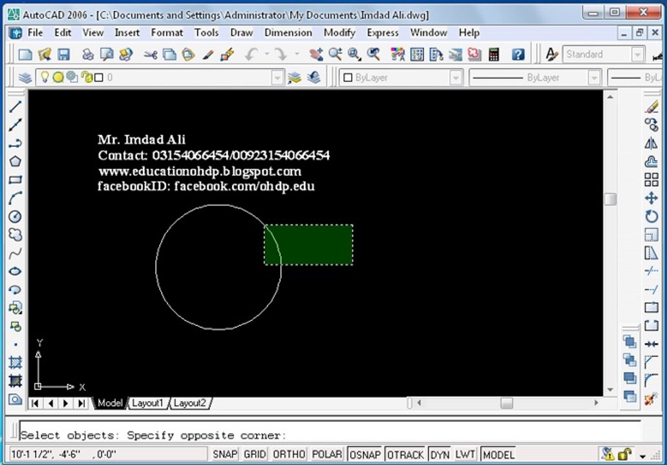Click the Rotate modify tool

click(651, 216)
